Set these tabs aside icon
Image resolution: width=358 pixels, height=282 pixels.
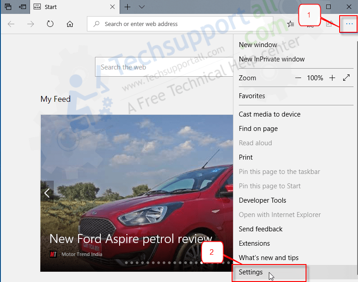pos(22,7)
